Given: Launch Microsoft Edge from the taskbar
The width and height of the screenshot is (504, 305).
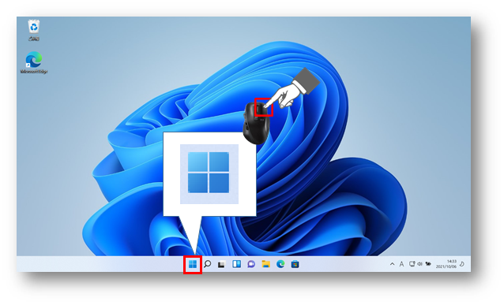Looking at the screenshot, I should point(280,264).
